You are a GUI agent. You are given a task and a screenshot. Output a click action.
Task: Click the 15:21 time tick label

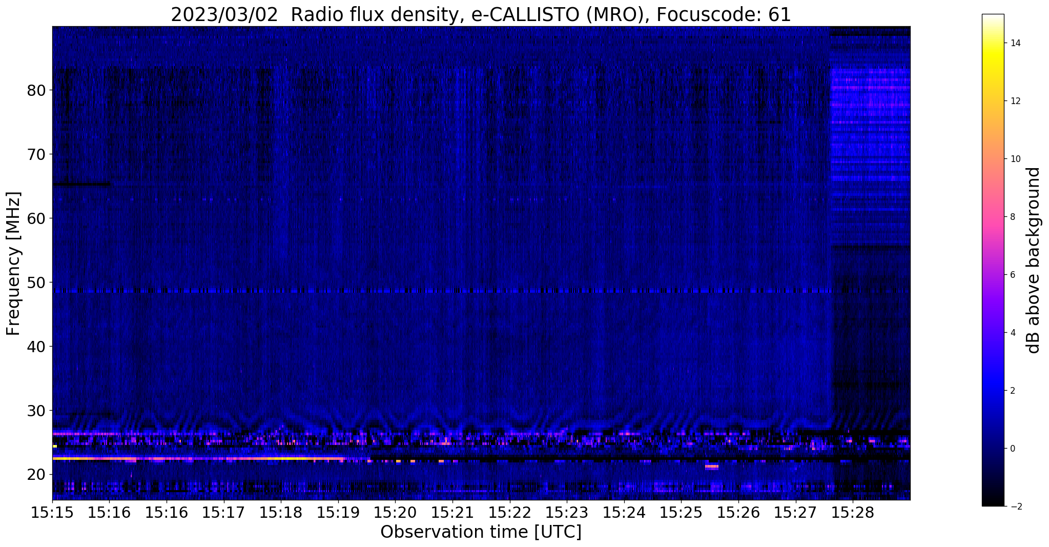tap(452, 513)
